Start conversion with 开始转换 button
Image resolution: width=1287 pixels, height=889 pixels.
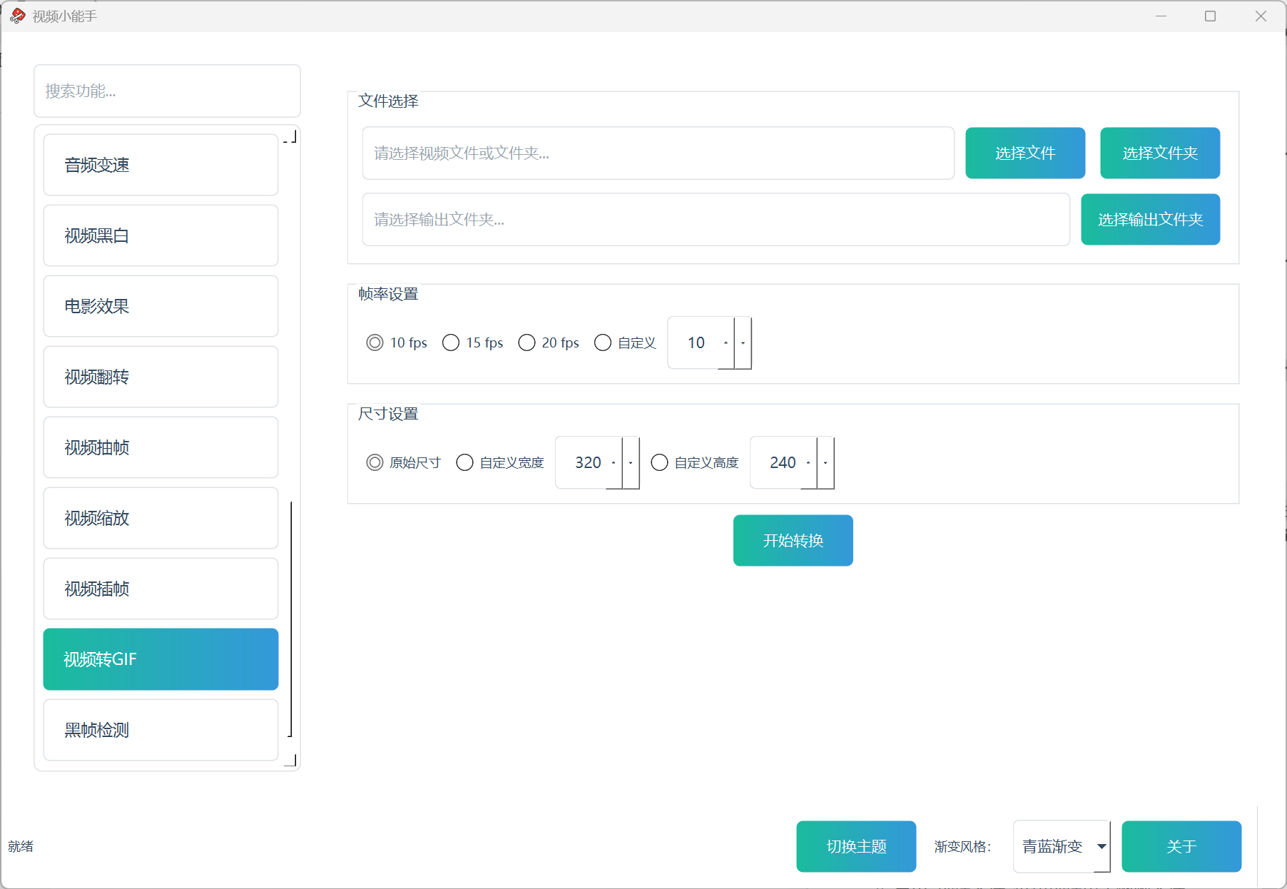tap(793, 541)
